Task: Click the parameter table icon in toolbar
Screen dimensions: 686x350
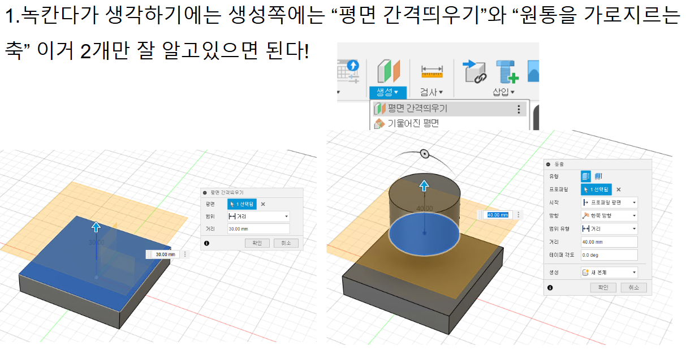Action: 348,71
